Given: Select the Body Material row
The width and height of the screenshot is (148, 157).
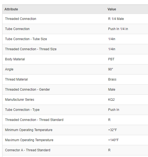Looking at the screenshot, I should pyautogui.click(x=75, y=59).
